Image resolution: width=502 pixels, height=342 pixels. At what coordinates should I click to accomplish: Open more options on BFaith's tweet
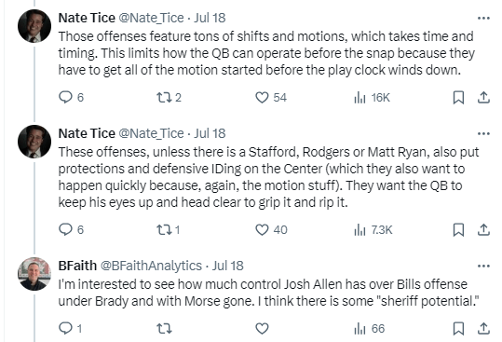[483, 266]
